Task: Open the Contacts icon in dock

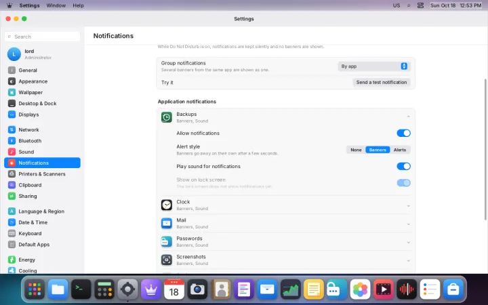Action: [221, 289]
